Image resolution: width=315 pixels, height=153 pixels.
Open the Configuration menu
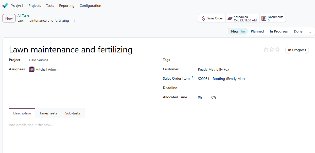pyautogui.click(x=90, y=6)
